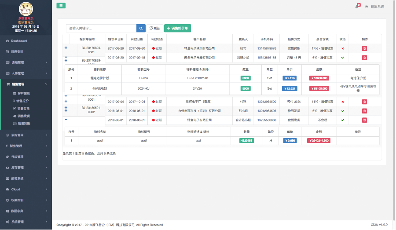Expand details for quote BJ-20170829-0001

[66, 48]
